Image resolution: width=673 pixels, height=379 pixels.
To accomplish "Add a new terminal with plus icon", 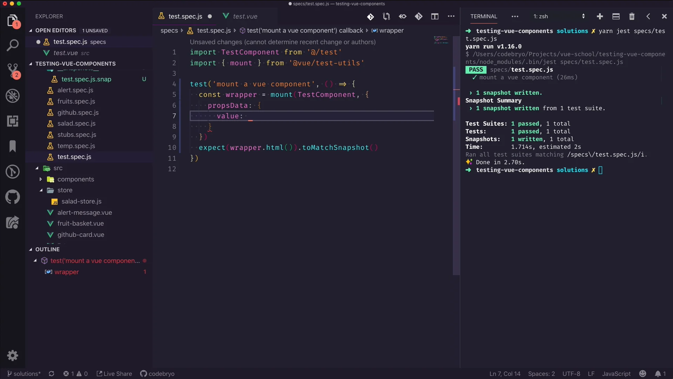I will coord(600,16).
